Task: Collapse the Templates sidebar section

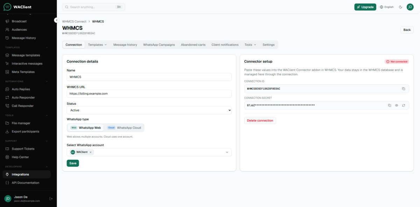Action: 47,47
